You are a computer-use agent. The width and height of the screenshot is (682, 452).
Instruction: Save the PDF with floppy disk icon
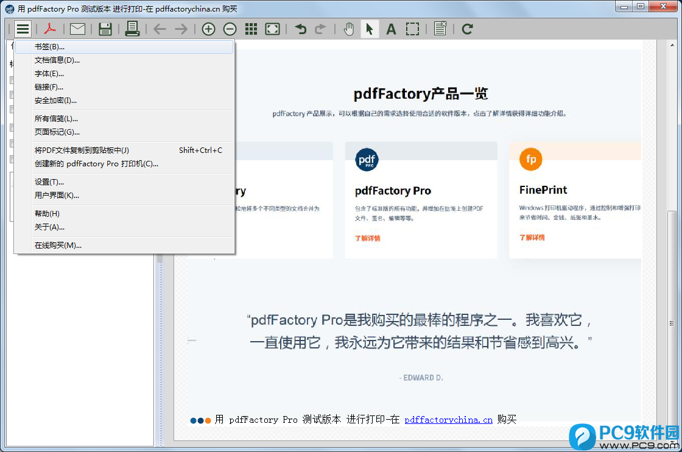[x=105, y=29]
